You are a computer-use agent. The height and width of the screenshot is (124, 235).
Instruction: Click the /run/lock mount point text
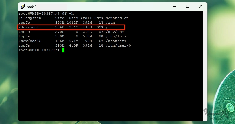[x=116, y=36]
